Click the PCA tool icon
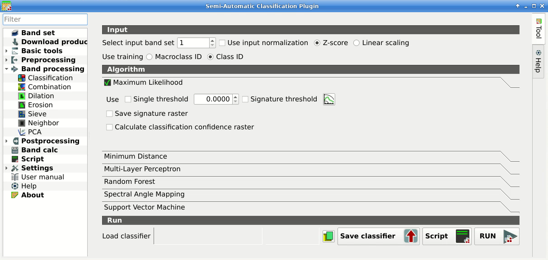The height and width of the screenshot is (260, 548). [22, 132]
